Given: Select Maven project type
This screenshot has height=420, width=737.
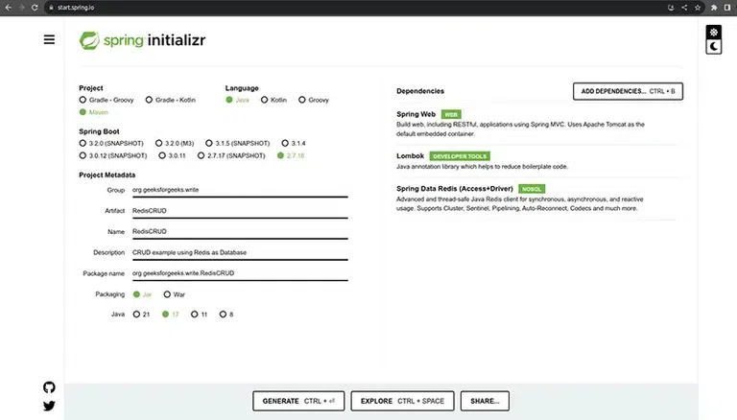Looking at the screenshot, I should click(x=93, y=112).
